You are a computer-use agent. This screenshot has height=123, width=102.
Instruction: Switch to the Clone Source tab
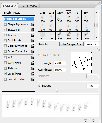pyautogui.click(x=28, y=6)
